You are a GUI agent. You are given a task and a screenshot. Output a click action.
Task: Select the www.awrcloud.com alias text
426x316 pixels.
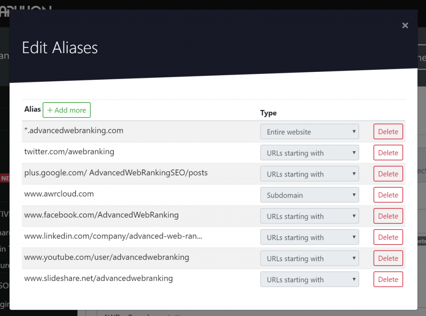pos(59,194)
